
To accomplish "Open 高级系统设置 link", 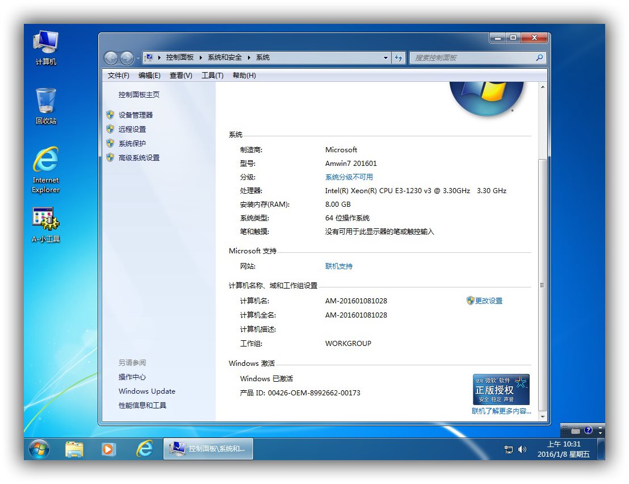I will (139, 158).
